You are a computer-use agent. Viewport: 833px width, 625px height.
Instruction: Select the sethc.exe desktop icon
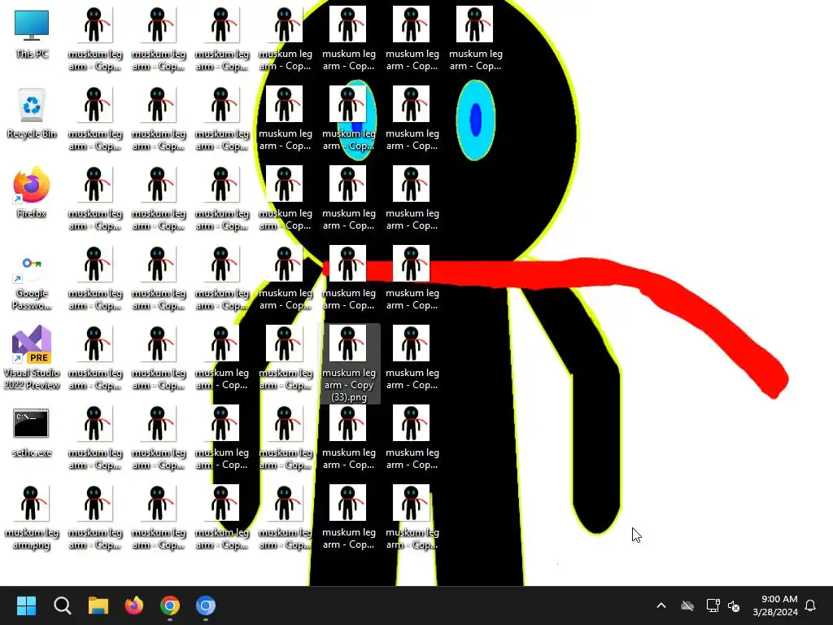[32, 432]
